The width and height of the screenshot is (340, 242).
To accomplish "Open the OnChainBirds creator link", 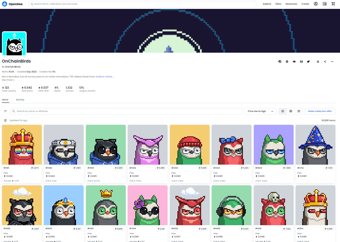I will pos(13,67).
